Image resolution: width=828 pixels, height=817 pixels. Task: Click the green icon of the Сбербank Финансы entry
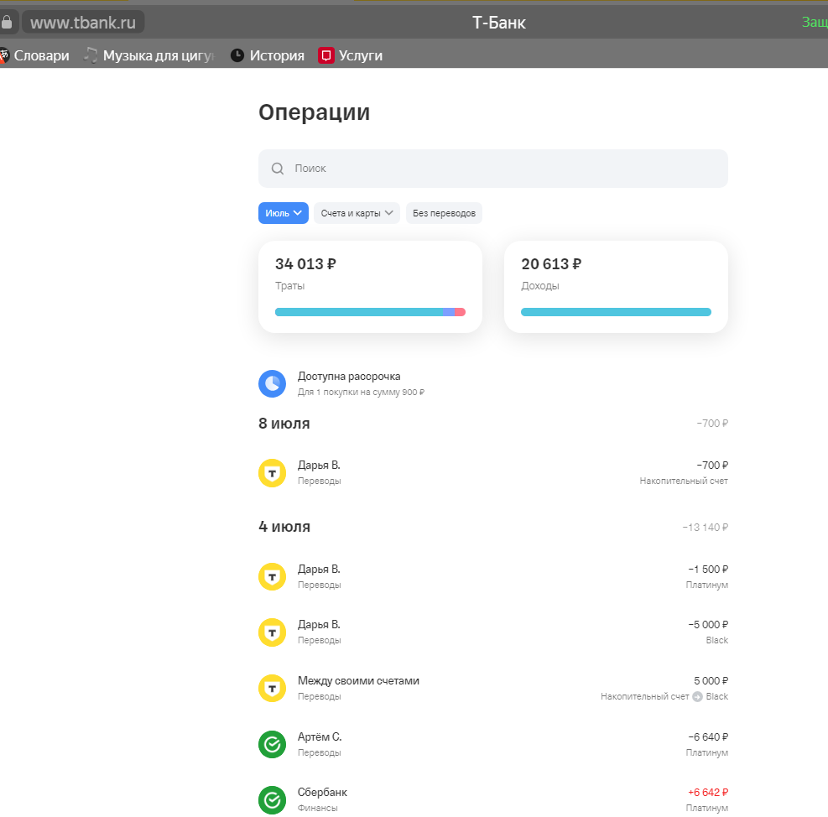click(x=272, y=799)
